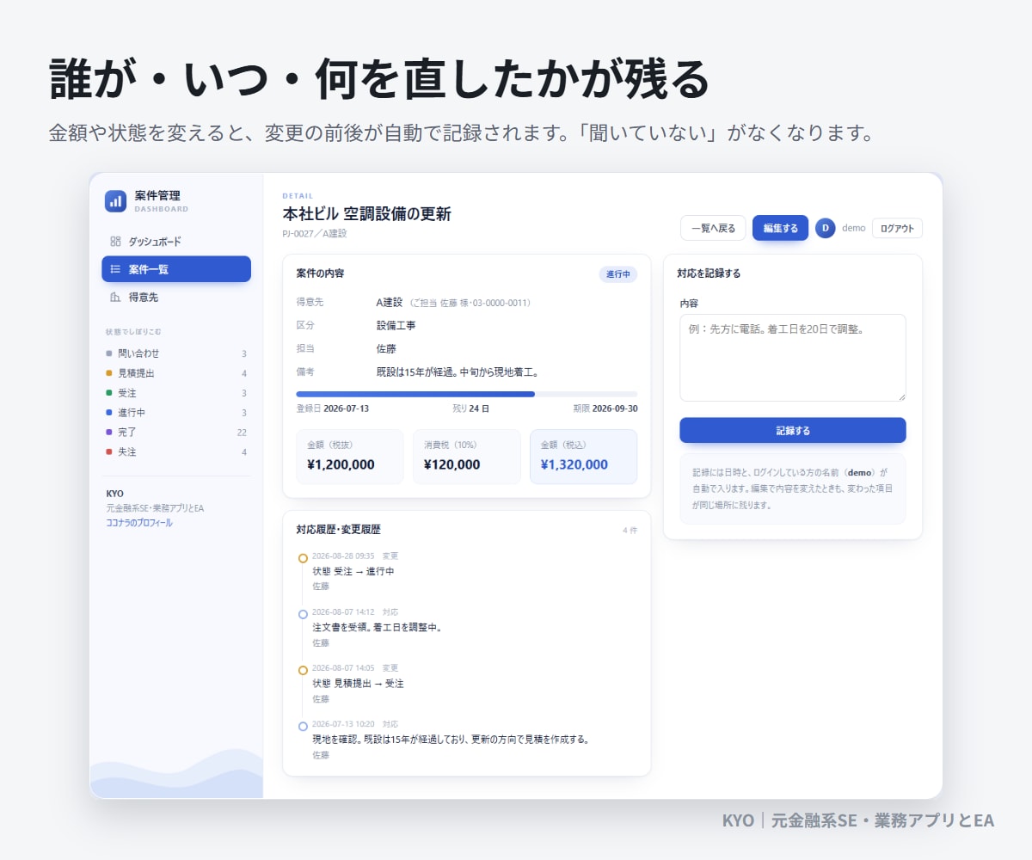Viewport: 1032px width, 860px height.
Task: Click the 得意先 value A建設
Action: pyautogui.click(x=390, y=303)
